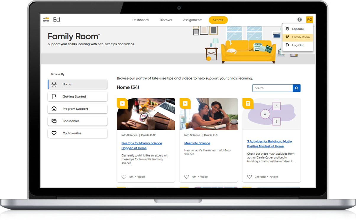Open the help question mark icon
This screenshot has width=356, height=220.
(300, 20)
